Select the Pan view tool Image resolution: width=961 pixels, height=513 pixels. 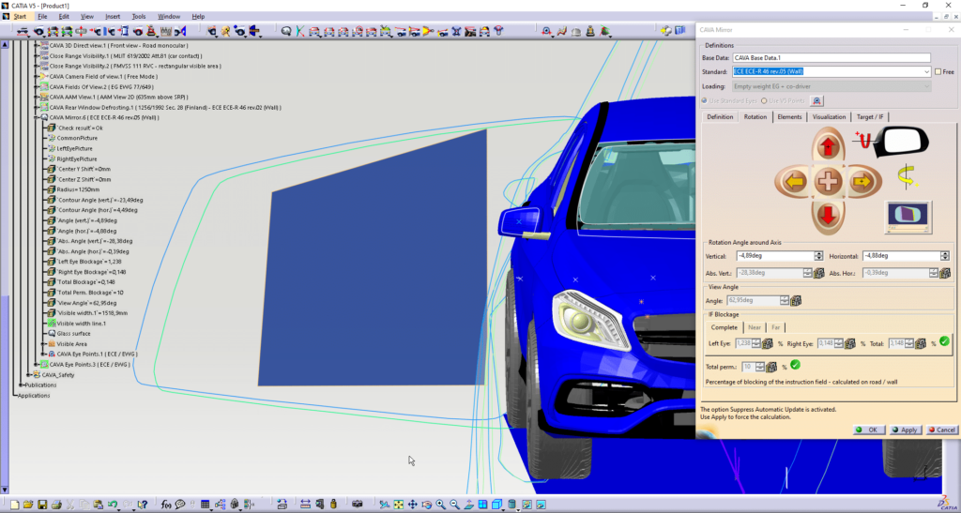point(413,505)
